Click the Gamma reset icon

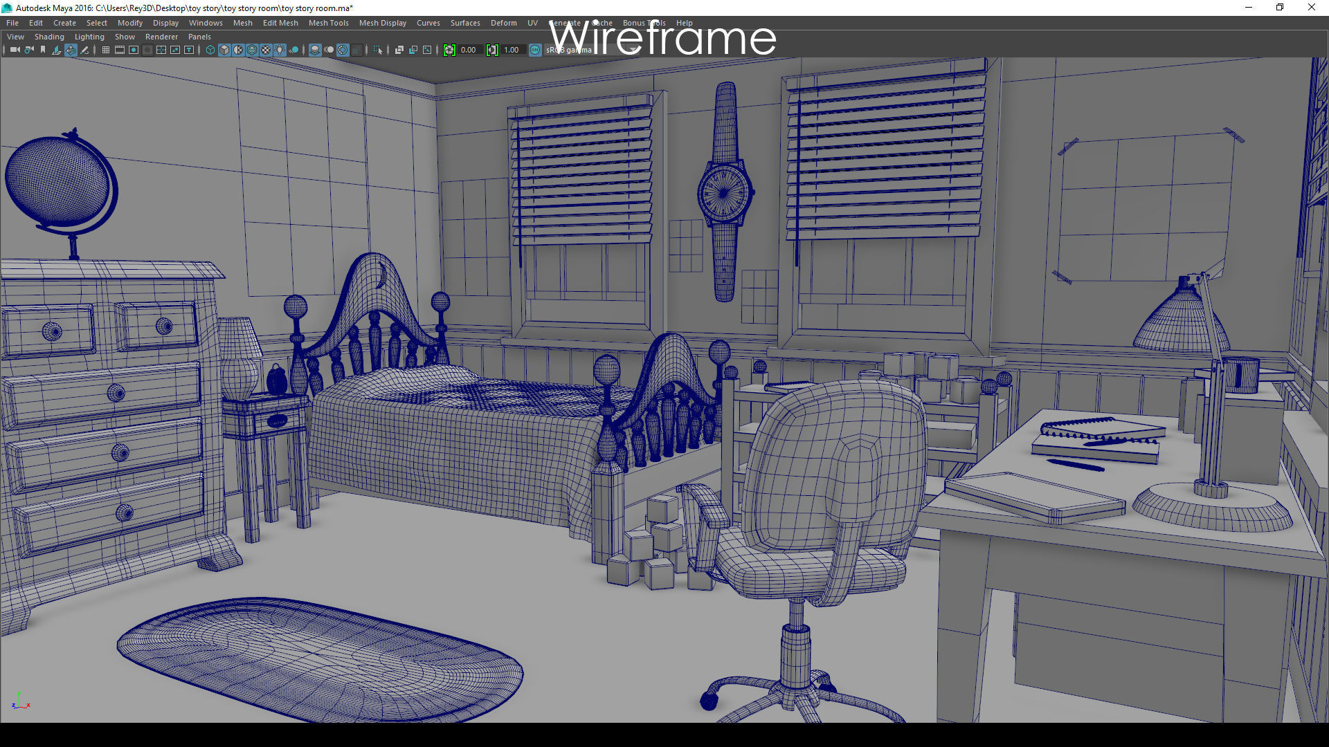492,50
